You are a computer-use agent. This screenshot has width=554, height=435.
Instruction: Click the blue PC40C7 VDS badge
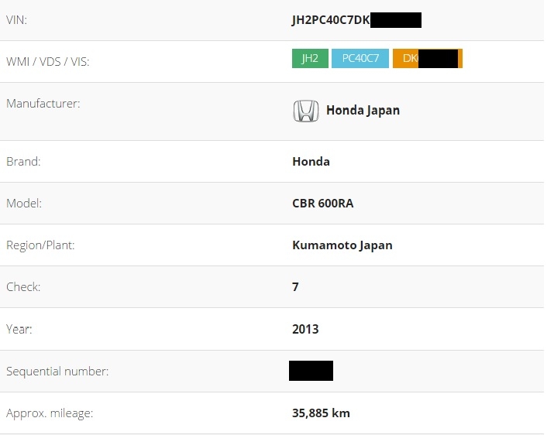[x=360, y=58]
